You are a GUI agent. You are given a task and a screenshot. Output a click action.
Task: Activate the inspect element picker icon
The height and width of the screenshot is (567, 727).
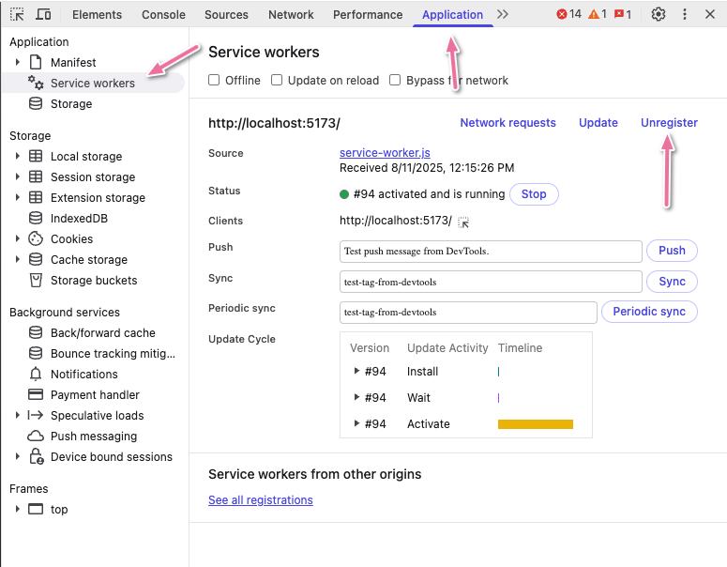click(x=17, y=14)
